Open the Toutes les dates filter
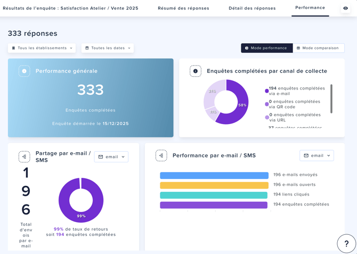This screenshot has height=254, width=357. click(x=108, y=48)
